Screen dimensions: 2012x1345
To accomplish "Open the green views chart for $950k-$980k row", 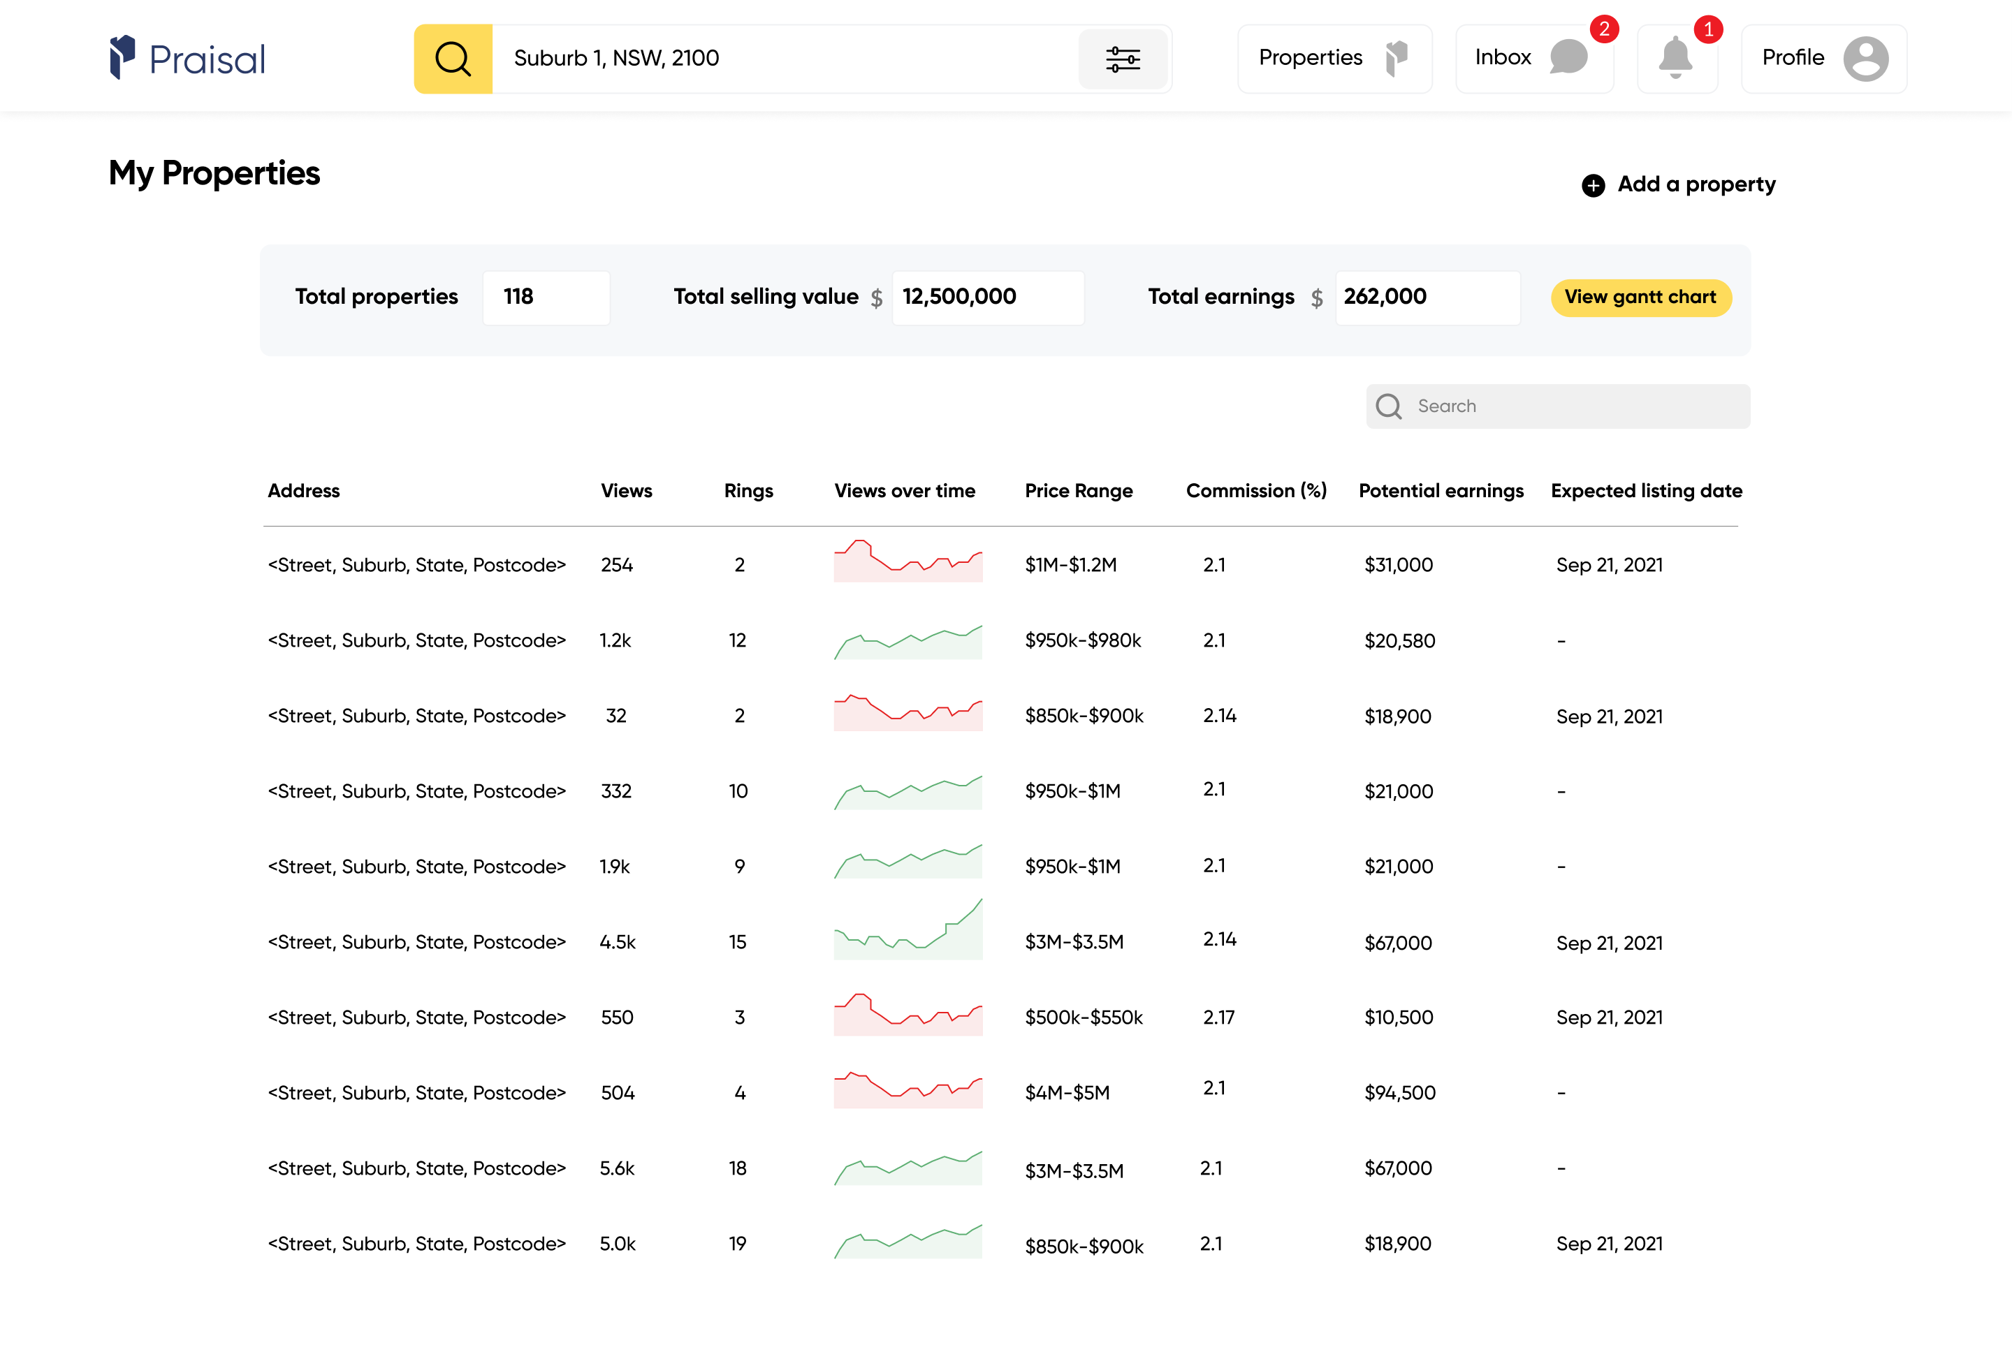I will [909, 642].
